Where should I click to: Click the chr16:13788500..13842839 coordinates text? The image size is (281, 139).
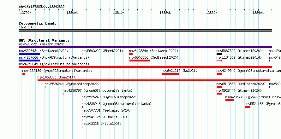pyautogui.click(x=42, y=7)
